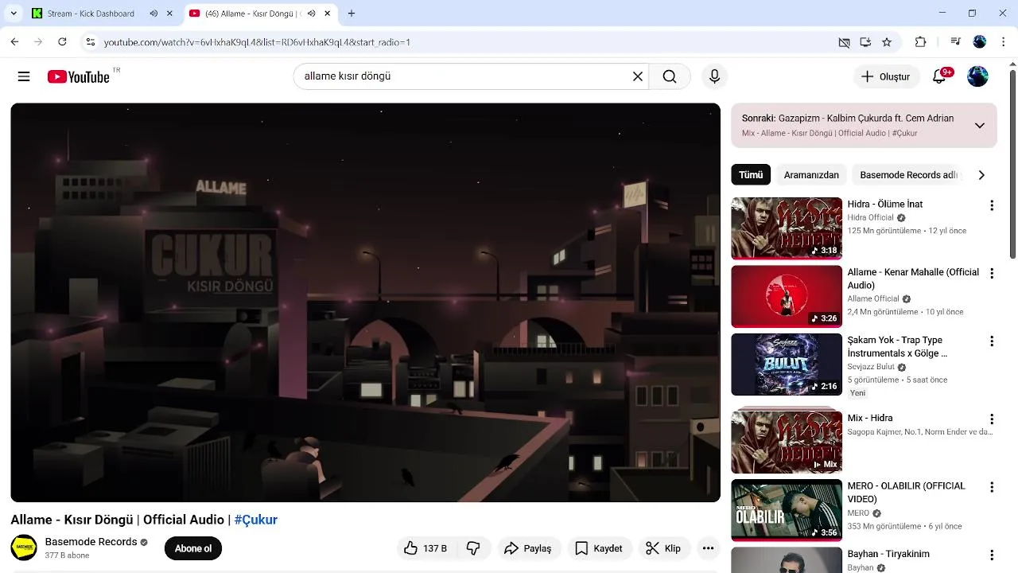
Task: Open tab search dropdown arrow
Action: pos(14,14)
